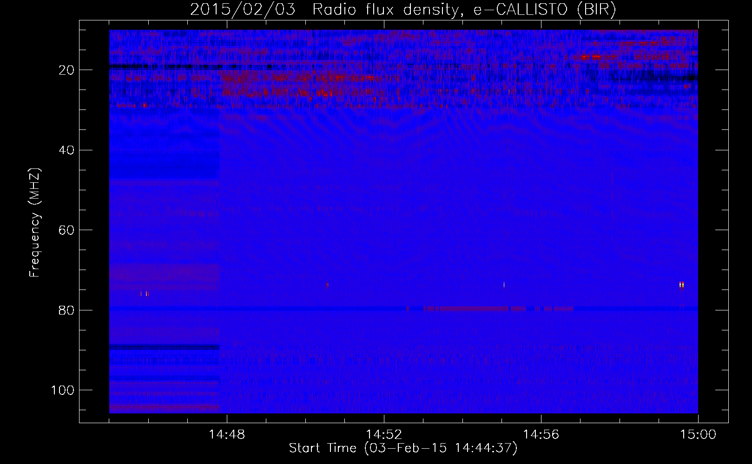Viewport: 752px width, 464px height.
Task: Click the '100' frequency tick label
Action: 63,390
